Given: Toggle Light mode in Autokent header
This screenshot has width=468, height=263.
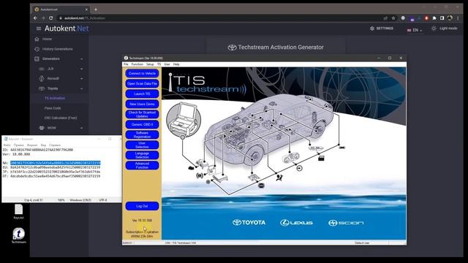Looking at the screenshot, I should coord(445,28).
